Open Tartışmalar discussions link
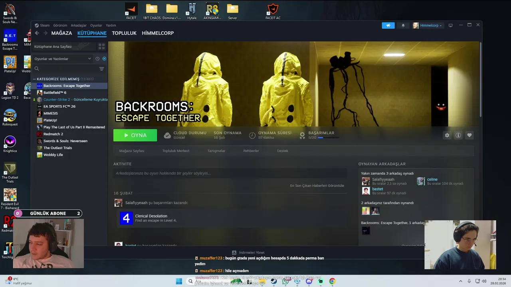The width and height of the screenshot is (511, 287). click(216, 151)
